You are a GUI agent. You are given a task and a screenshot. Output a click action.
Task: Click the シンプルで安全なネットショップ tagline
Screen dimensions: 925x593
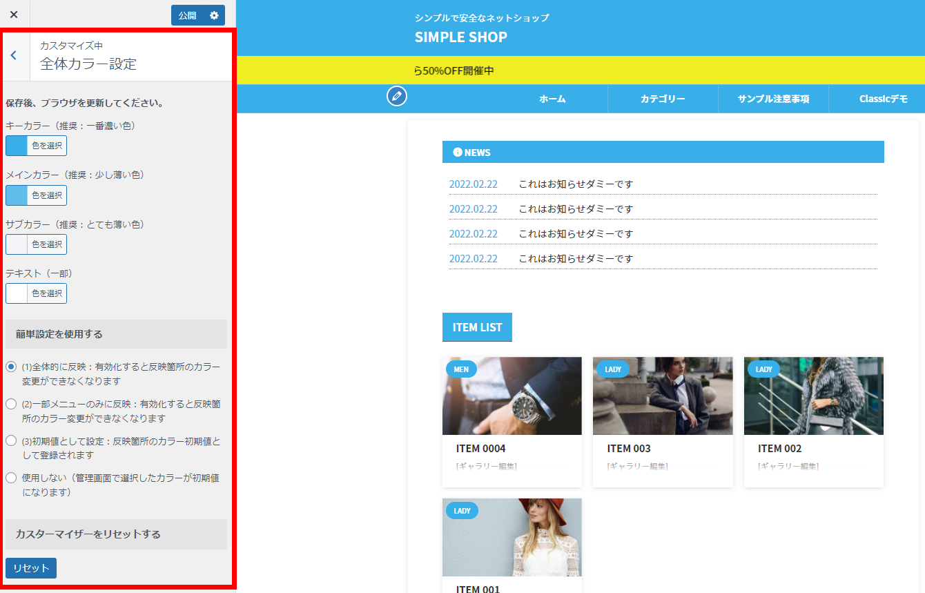[x=482, y=18]
